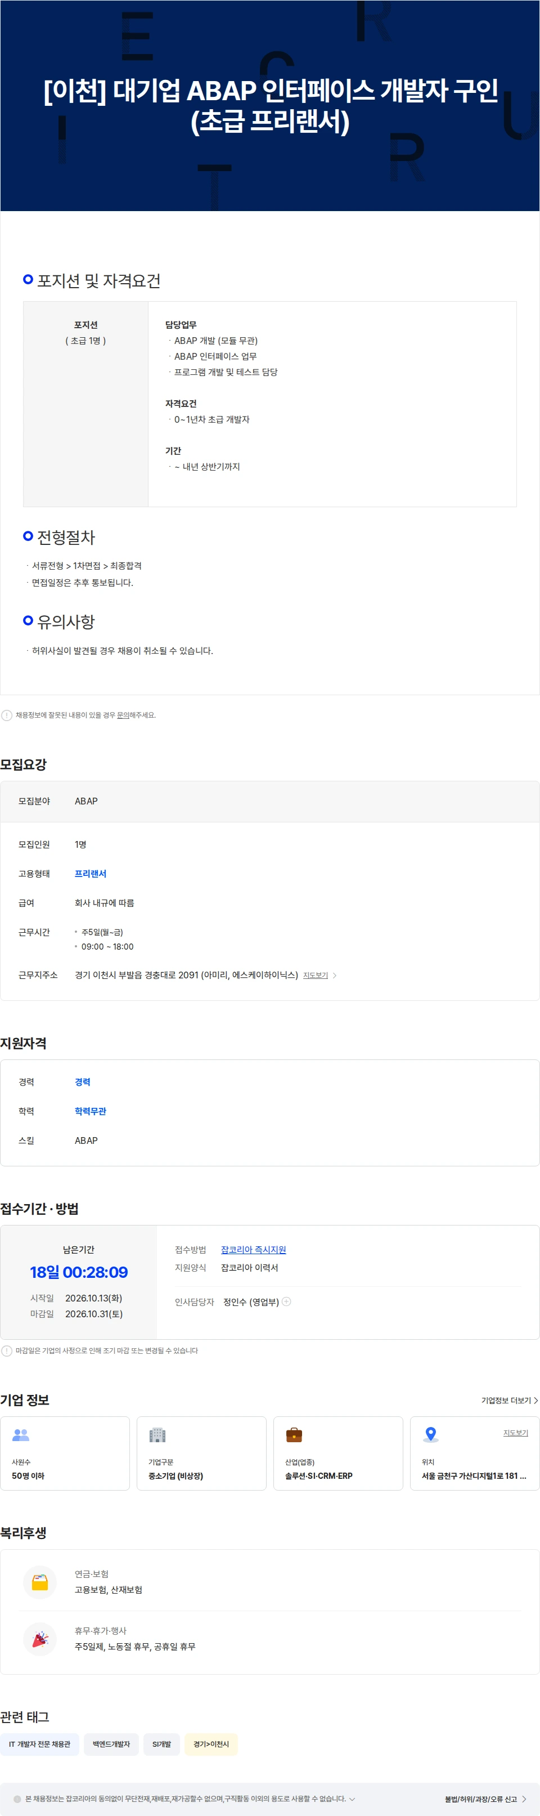
Task: Select the 경기>이천시 tag
Action: (x=211, y=1743)
